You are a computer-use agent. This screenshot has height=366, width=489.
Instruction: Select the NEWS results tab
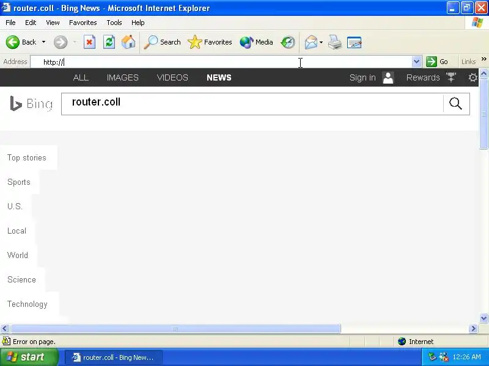pos(219,77)
